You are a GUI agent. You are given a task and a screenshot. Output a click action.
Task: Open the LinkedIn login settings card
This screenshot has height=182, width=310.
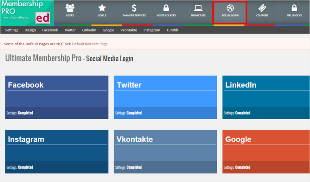tap(266, 97)
